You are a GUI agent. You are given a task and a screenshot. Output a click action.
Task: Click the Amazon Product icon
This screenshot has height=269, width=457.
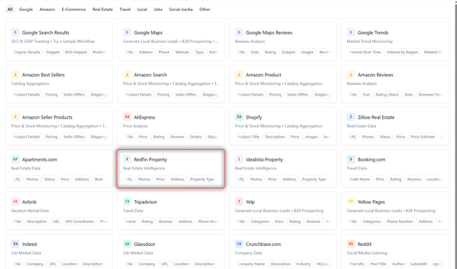[239, 75]
